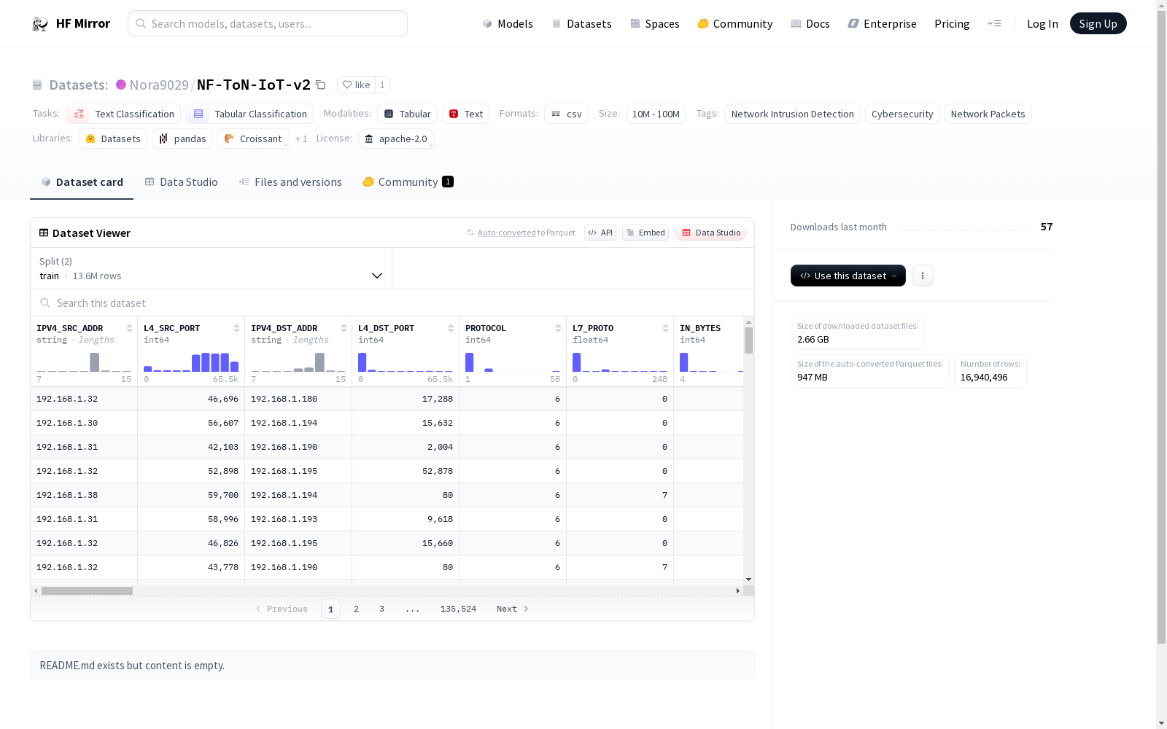Click the table vertical scrollbar thumb
The width and height of the screenshot is (1167, 729).
748,340
